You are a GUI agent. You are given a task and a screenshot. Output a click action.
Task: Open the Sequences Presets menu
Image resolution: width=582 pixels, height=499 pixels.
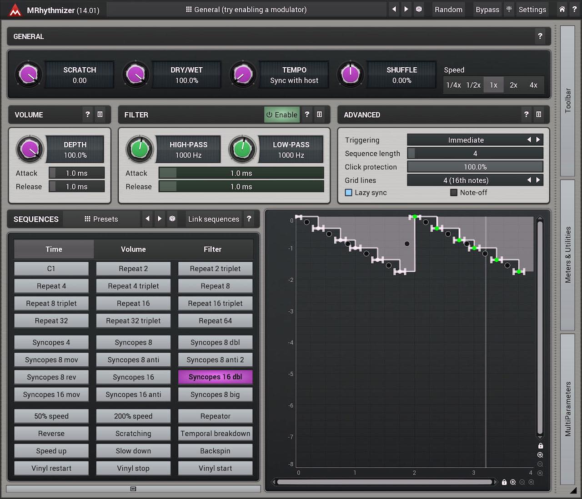[101, 219]
